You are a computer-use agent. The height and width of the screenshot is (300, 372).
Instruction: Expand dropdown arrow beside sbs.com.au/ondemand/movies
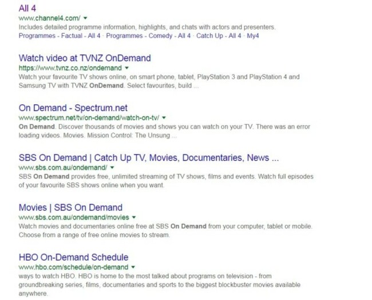tap(134, 218)
